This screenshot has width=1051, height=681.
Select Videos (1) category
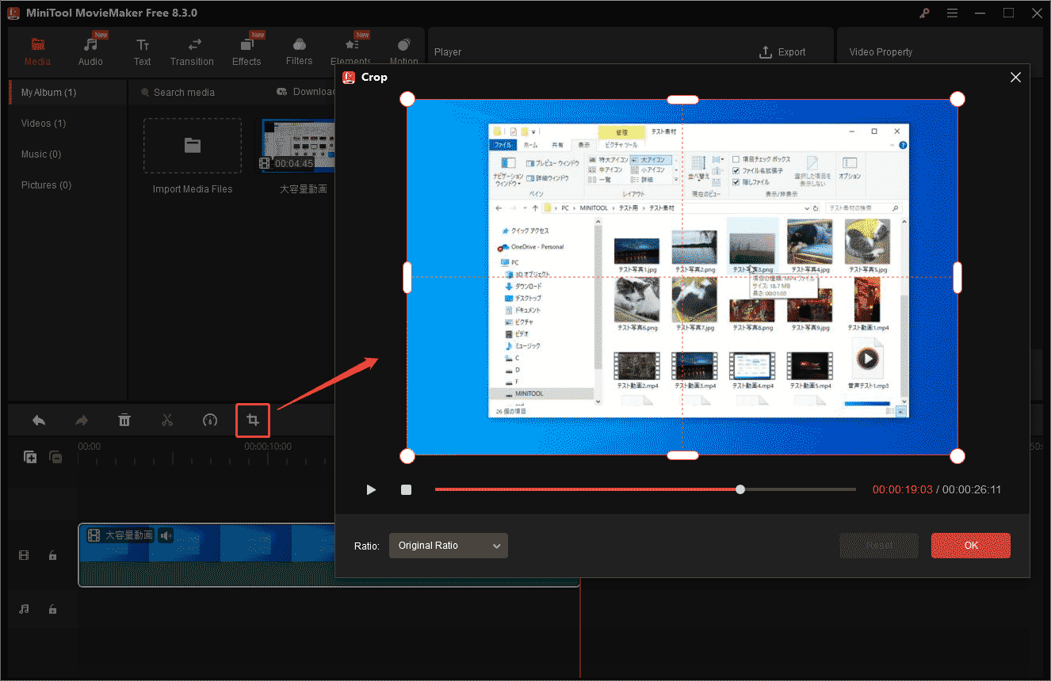(x=44, y=124)
